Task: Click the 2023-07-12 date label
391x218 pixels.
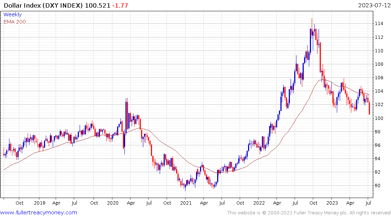Action: (x=374, y=5)
